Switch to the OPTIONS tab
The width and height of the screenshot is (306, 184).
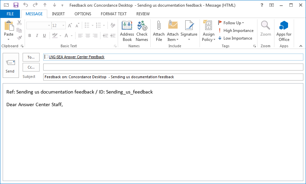tap(83, 14)
